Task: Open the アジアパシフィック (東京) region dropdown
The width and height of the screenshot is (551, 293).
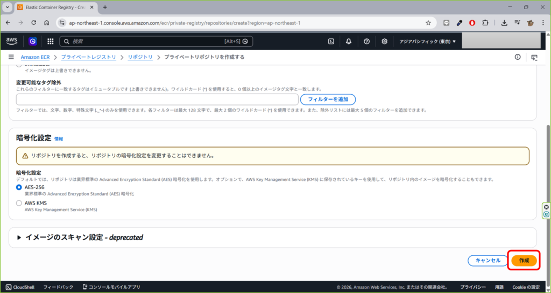Action: click(x=427, y=41)
